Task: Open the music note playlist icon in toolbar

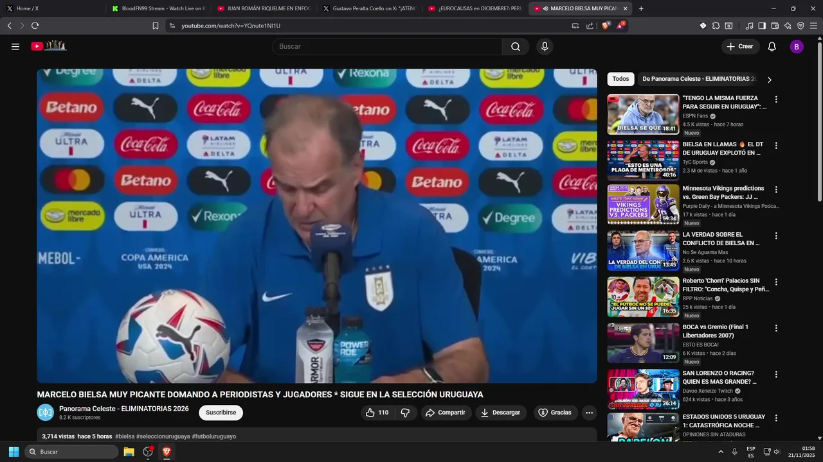Action: coord(749,26)
